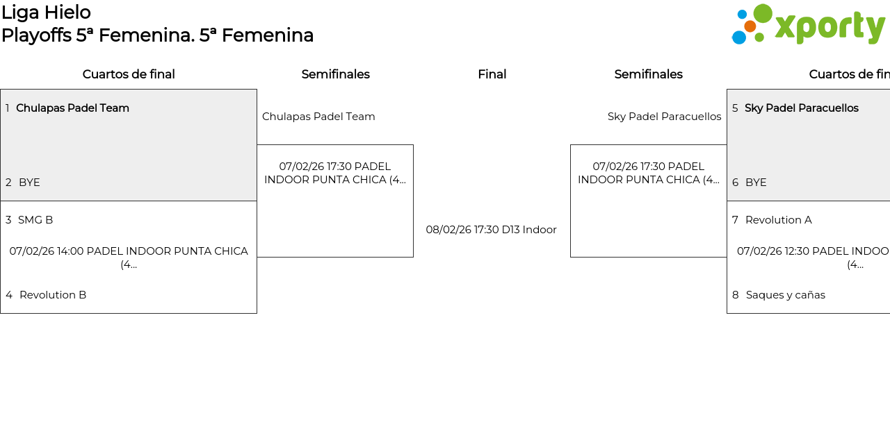The height and width of the screenshot is (438, 890).
Task: Open the 07/02/26 14:00 quarterfinal match details
Action: coord(129,258)
